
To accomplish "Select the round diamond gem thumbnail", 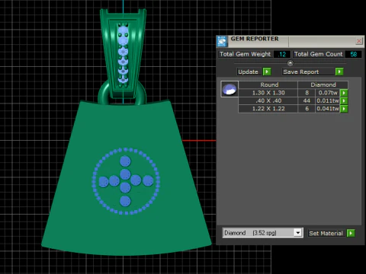I will (230, 89).
